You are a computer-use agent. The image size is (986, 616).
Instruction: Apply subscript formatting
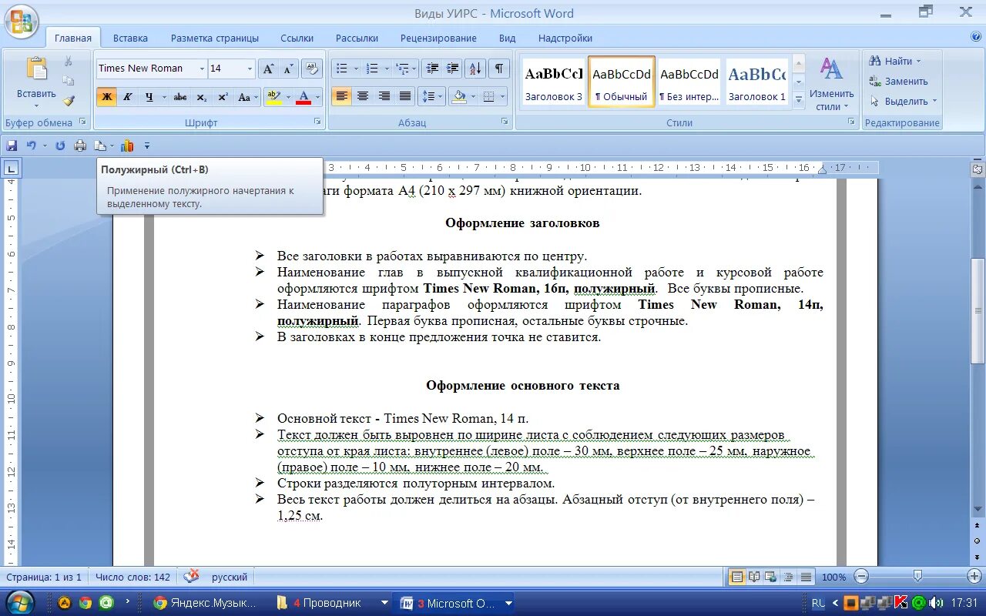tap(202, 97)
